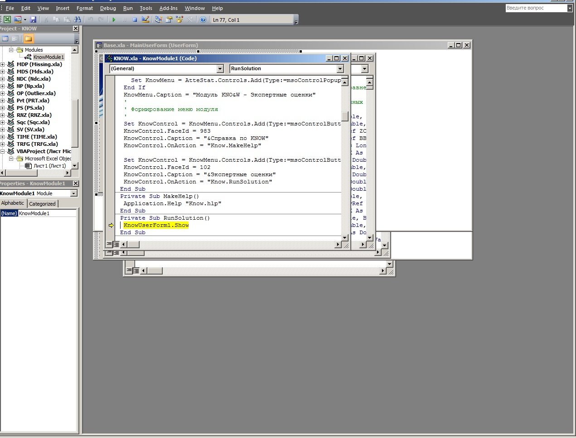Screen dimensions: 576x438
Task: Click View Object icon in Project panel
Action: tap(15, 39)
